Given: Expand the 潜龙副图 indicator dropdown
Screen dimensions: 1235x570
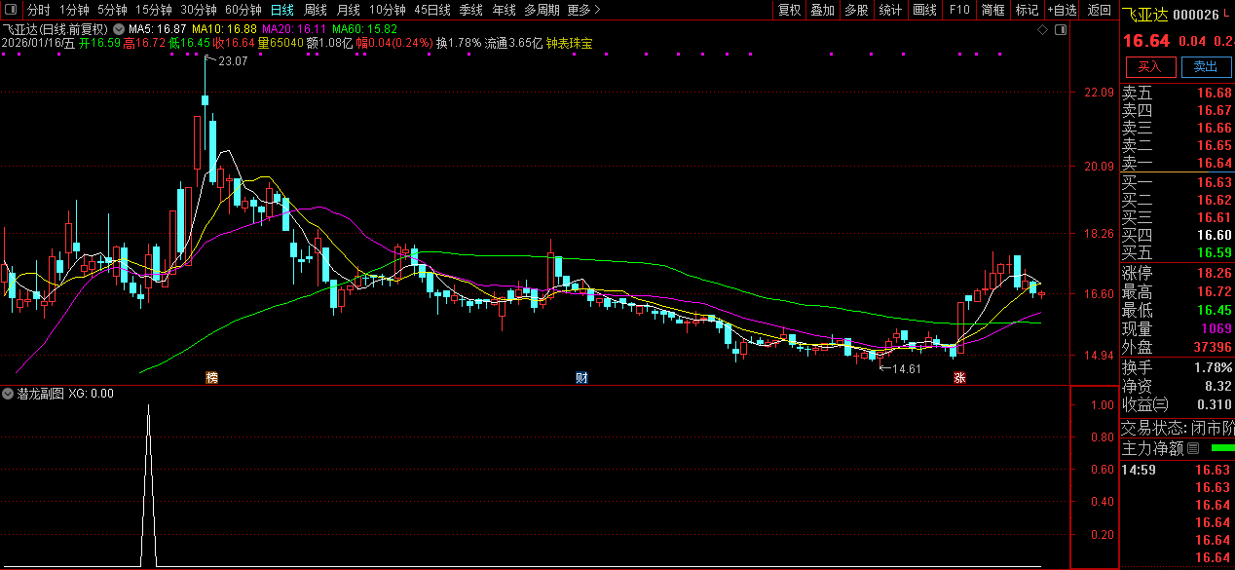Looking at the screenshot, I should 8,394.
